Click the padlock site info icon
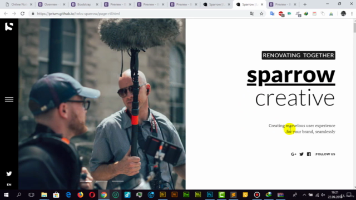356x200 pixels. (x=33, y=13)
